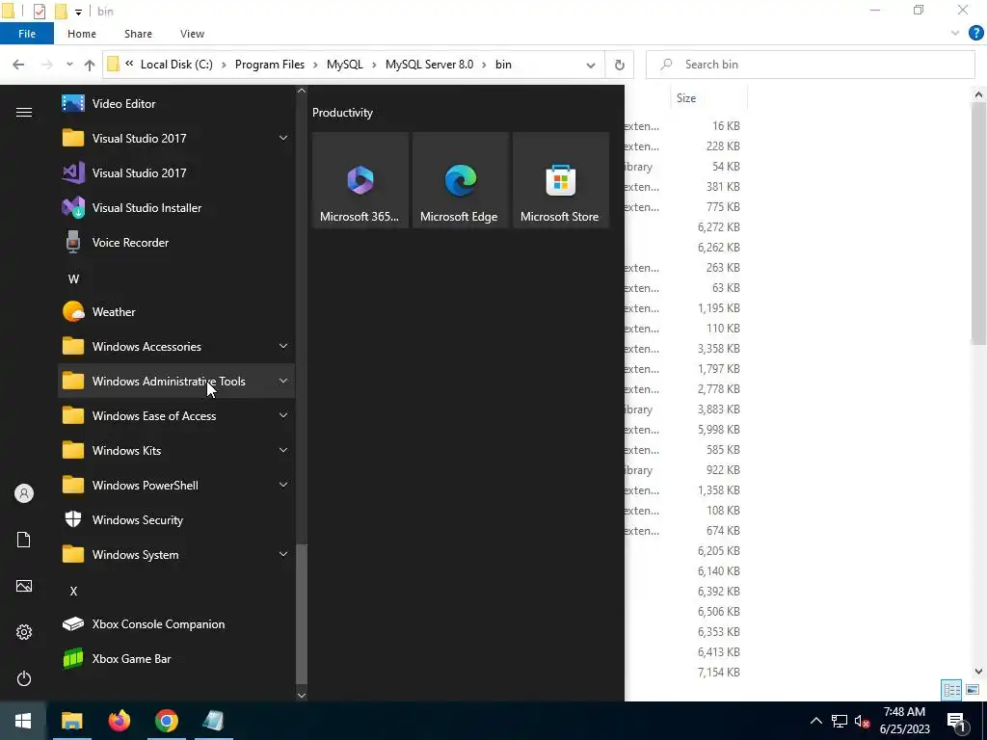
Task: Switch to the View ribbon tab
Action: 192,34
